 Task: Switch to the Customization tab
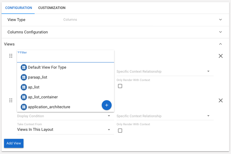(x=52, y=8)
